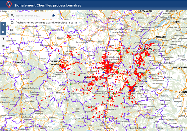The image size is (187, 131).
Task: Click the 'Brive-la-Gaillarde' town label
Action: 30,88
